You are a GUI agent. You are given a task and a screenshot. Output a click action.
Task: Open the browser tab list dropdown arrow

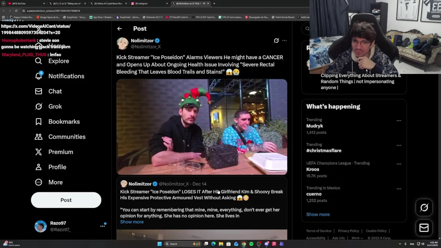(x=3, y=3)
